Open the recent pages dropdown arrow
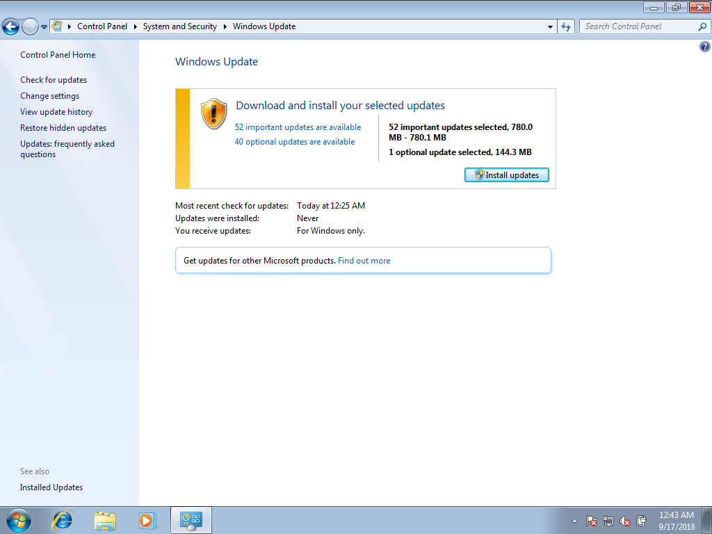712x534 pixels. 44,27
